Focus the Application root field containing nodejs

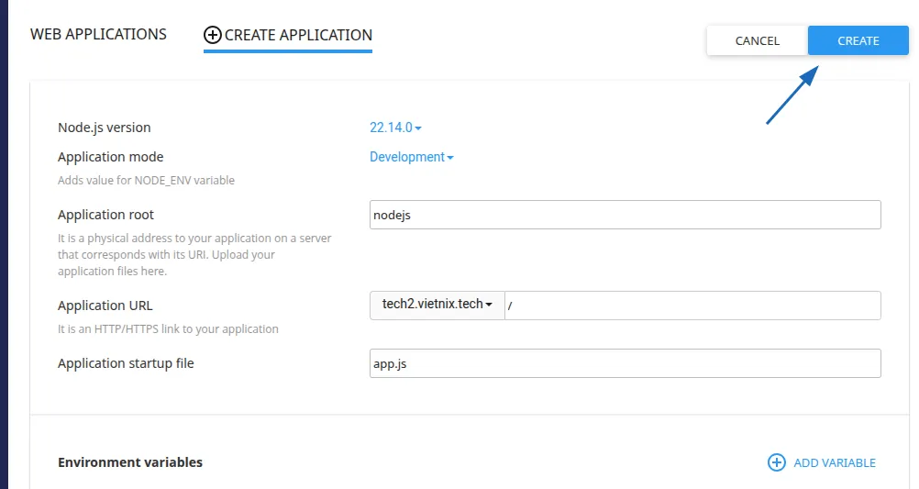coord(624,215)
